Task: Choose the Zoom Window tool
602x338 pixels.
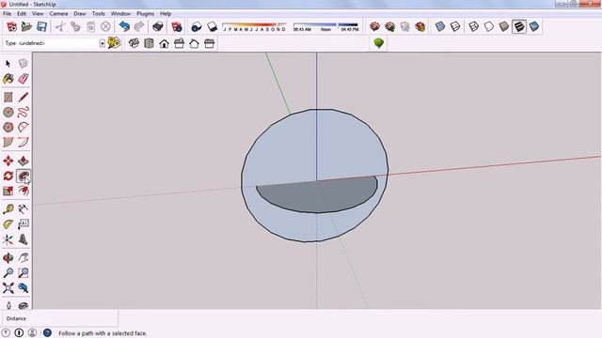Action: click(x=23, y=273)
